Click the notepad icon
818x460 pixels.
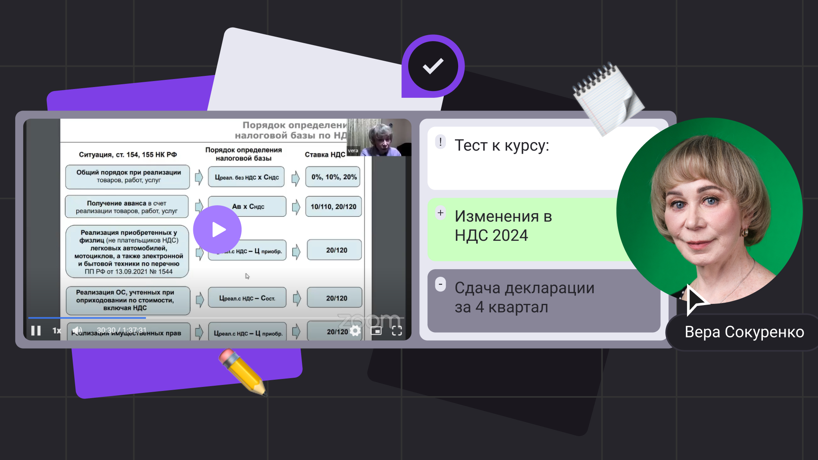(607, 98)
